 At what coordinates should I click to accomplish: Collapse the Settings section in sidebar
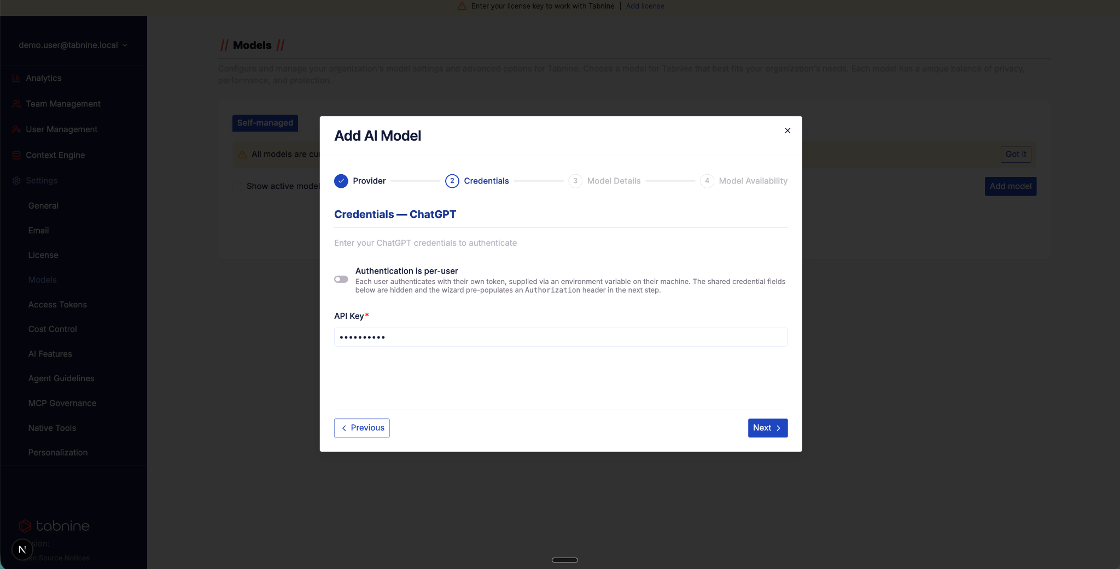tap(42, 181)
